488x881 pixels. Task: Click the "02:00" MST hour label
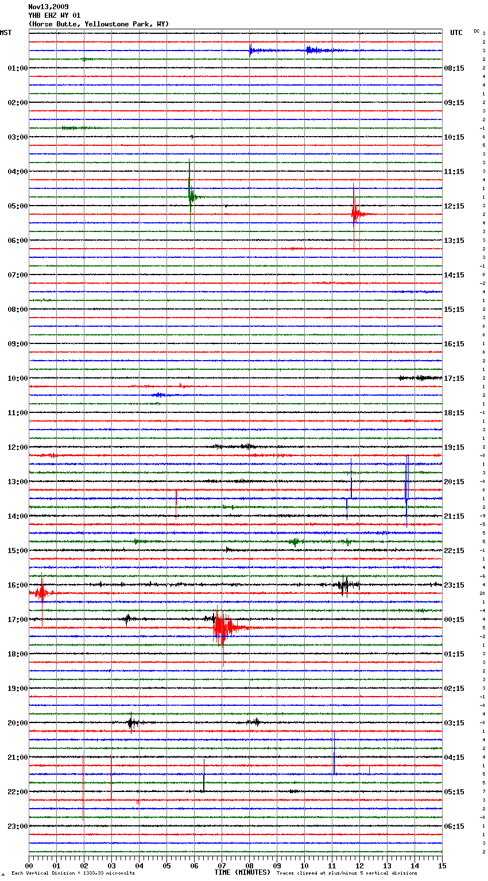pos(18,103)
